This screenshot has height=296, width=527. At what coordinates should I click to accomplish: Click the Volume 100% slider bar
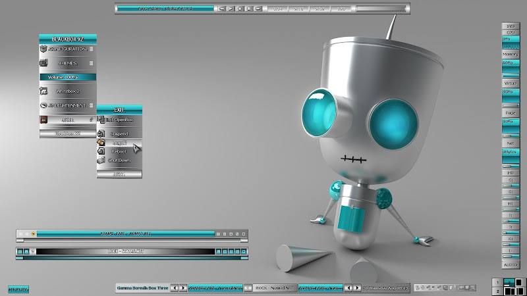click(67, 77)
